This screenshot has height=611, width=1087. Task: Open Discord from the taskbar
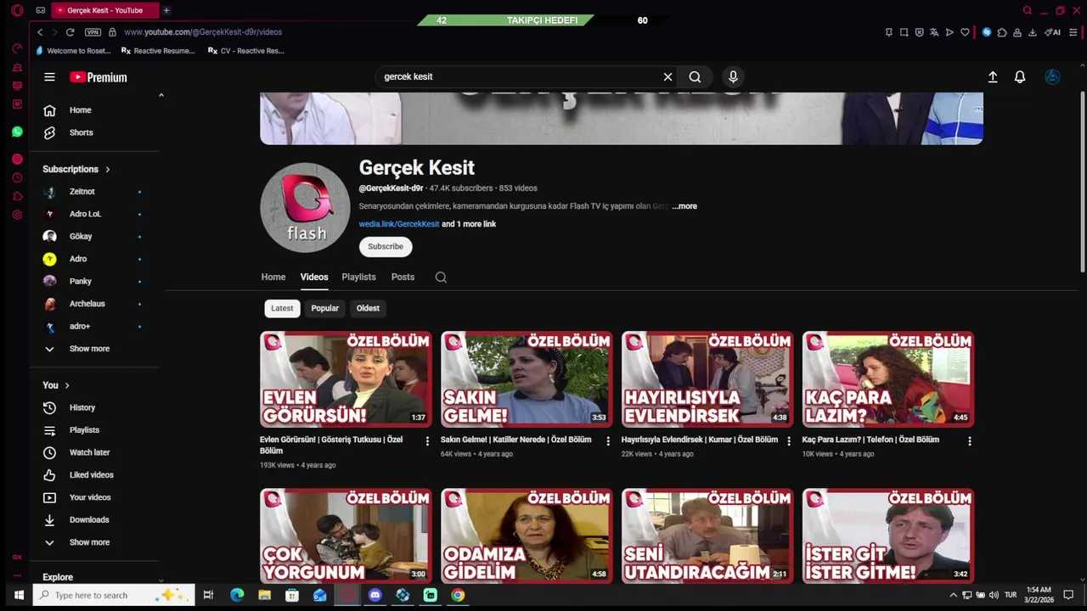(375, 595)
